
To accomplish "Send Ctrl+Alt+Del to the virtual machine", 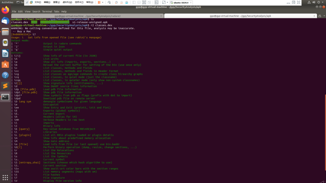I will coord(109,2).
